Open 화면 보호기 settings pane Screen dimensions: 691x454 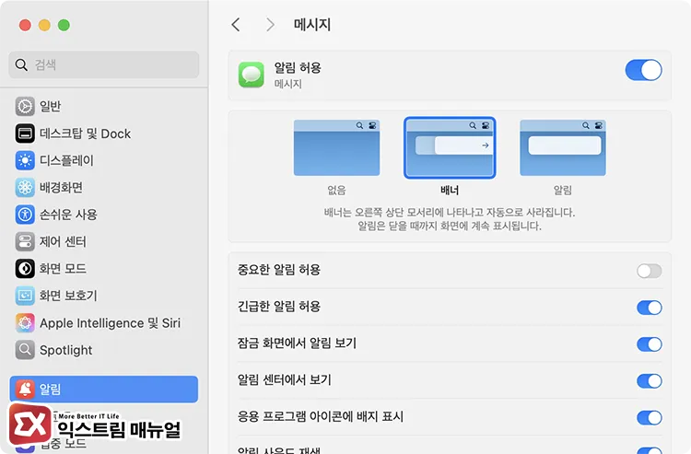pyautogui.click(x=103, y=296)
